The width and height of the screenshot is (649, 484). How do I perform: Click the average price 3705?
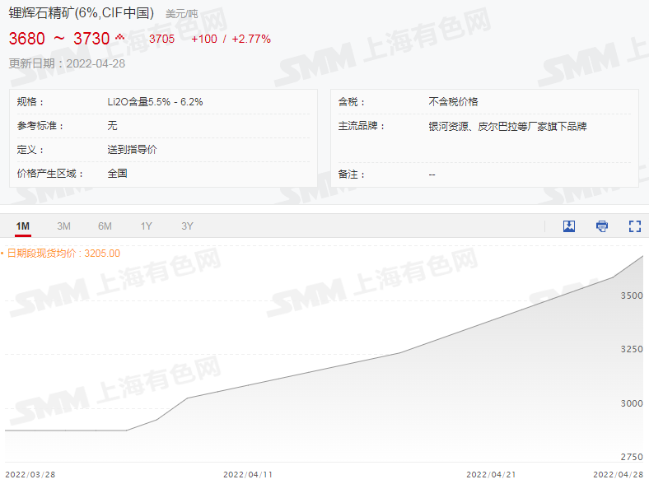coord(161,39)
